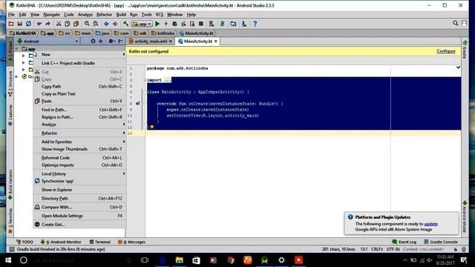Click the Open file toolbar icon
475x267 pixels.
11,24
